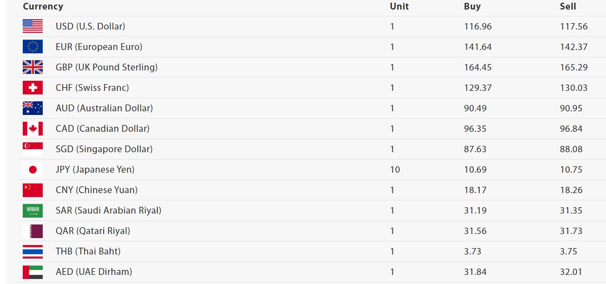The width and height of the screenshot is (606, 284).
Task: Click the Singapore flag icon
Action: coord(33,149)
